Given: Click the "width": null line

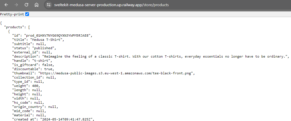Looking at the screenshot, I should [x=26, y=99].
